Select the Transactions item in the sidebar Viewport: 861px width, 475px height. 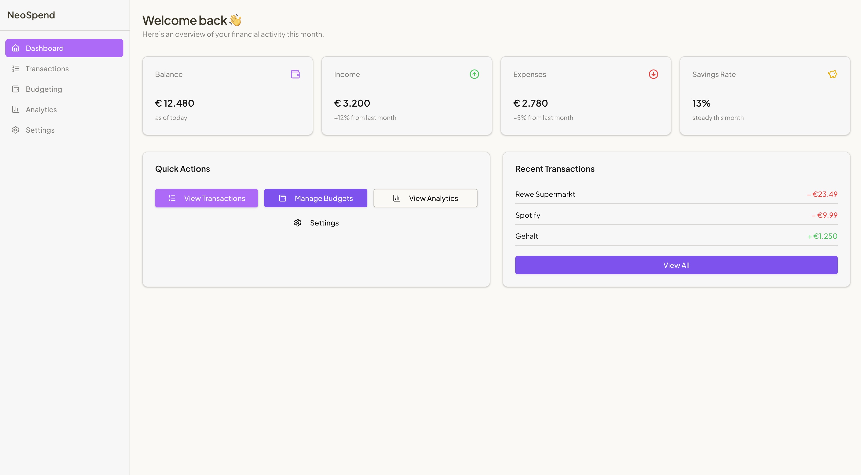point(47,69)
